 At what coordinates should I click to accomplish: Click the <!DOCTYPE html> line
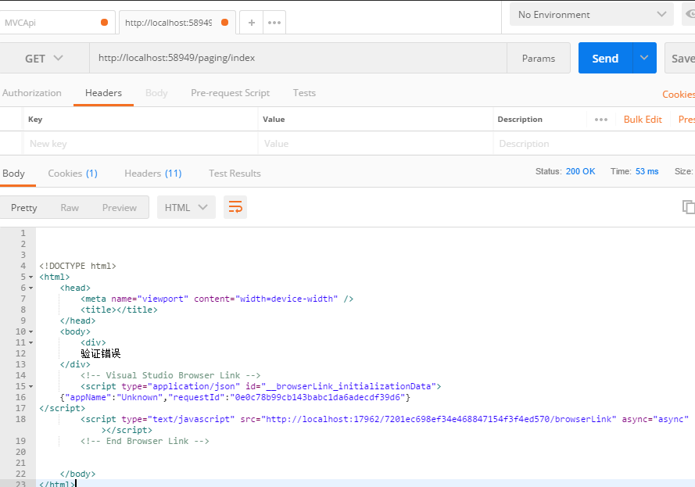click(77, 266)
